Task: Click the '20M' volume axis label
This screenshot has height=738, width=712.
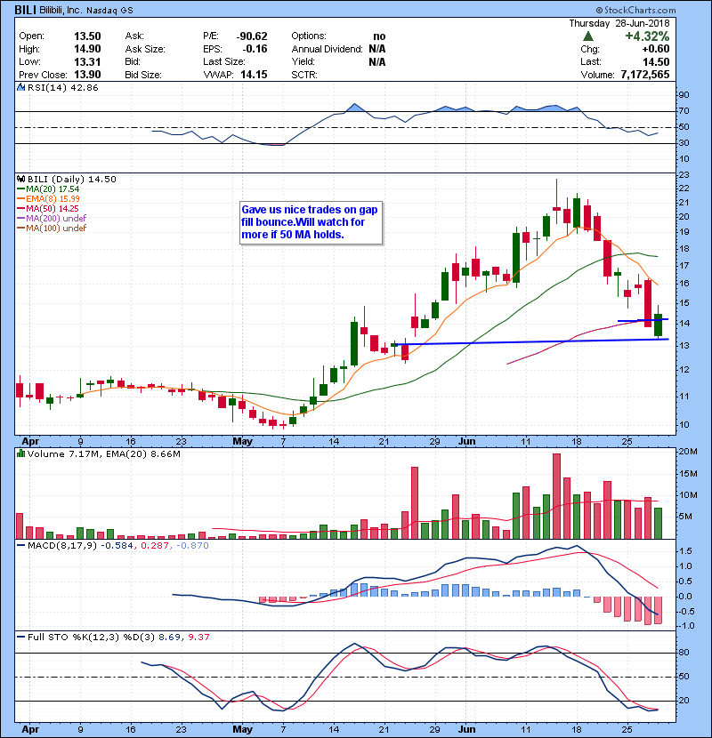Action: [687, 452]
